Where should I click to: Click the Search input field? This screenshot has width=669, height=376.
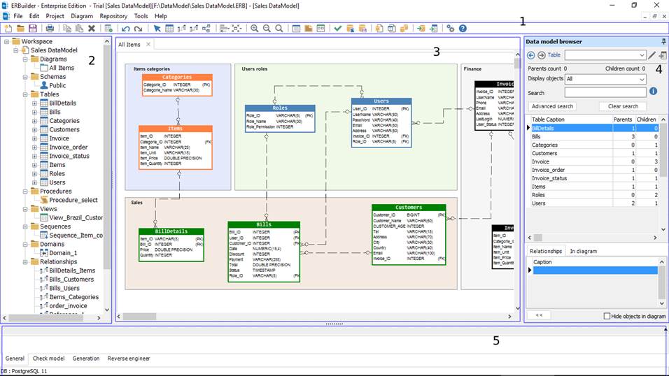pyautogui.click(x=605, y=92)
